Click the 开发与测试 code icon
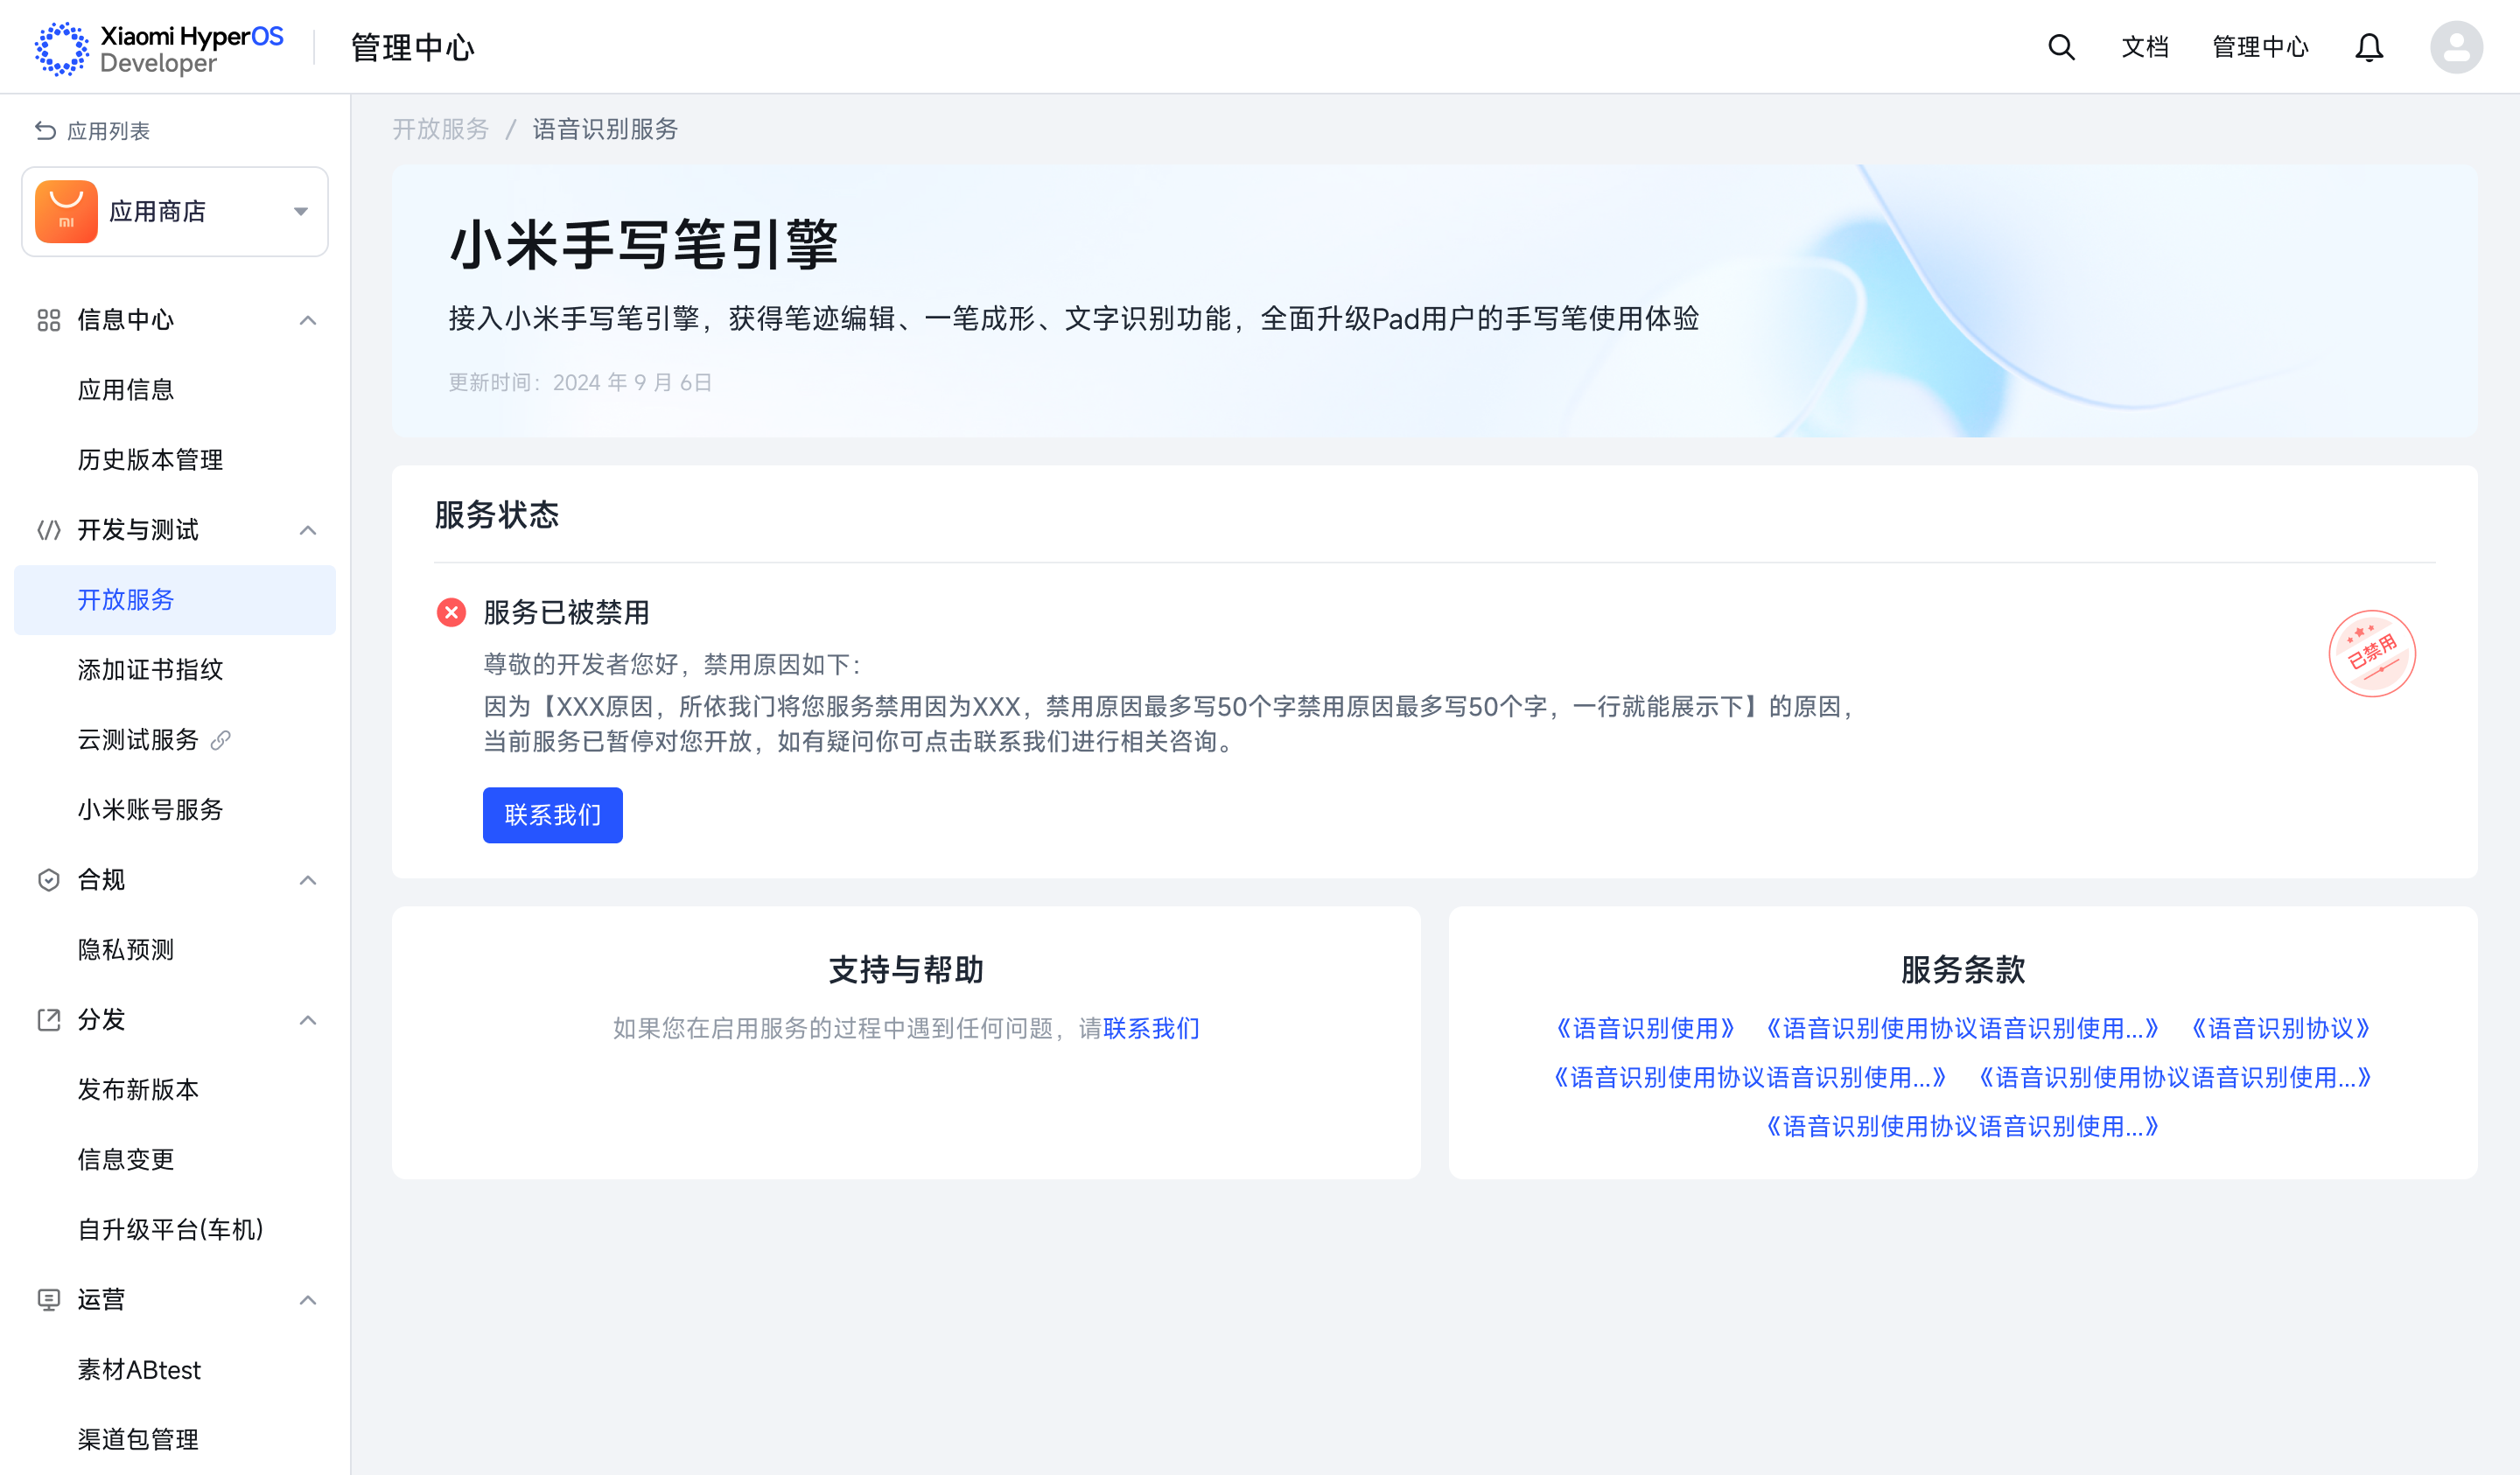This screenshot has width=2520, height=1475. [48, 530]
